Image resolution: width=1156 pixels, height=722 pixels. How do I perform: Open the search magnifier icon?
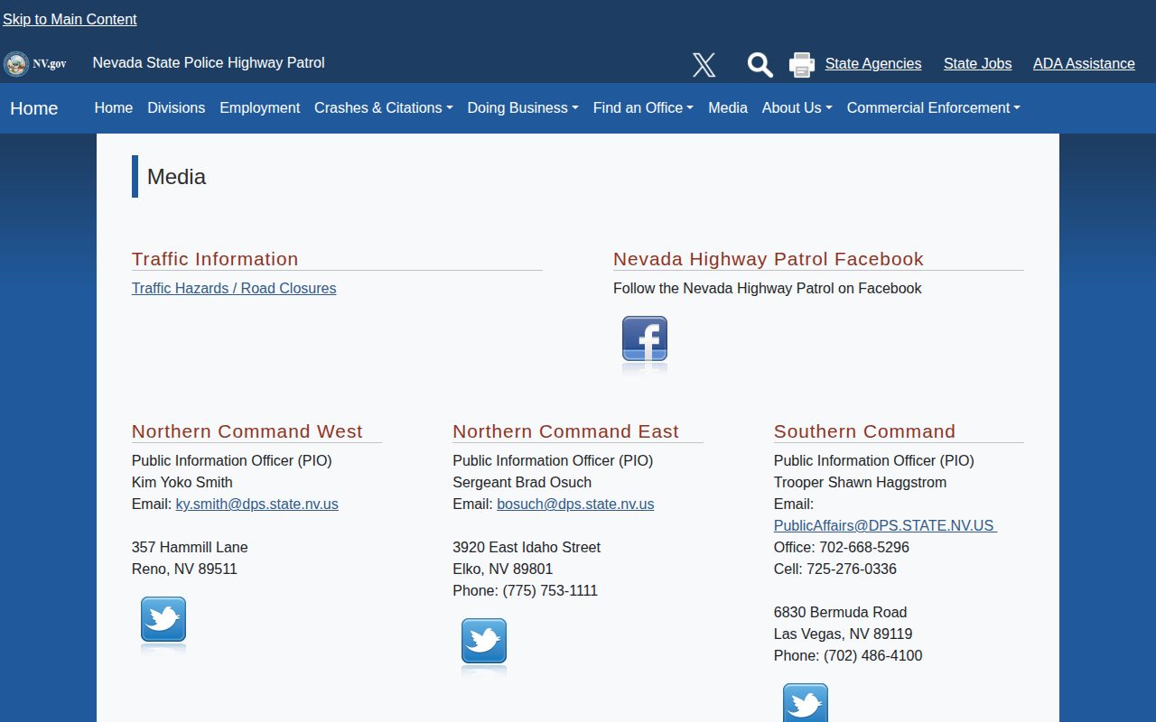[x=760, y=64]
